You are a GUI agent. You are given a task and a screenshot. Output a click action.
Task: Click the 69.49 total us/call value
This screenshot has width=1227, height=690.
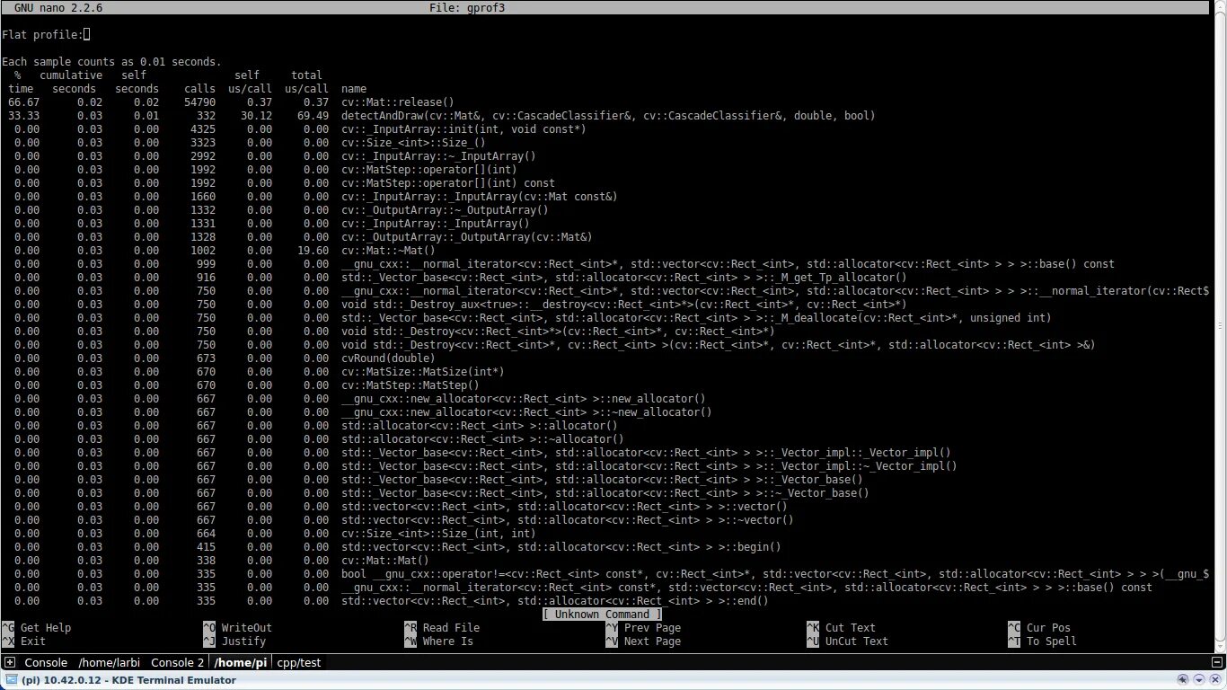[x=313, y=116]
